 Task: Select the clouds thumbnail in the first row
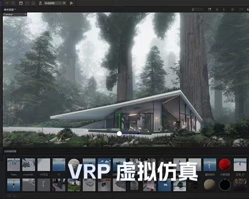click(104, 165)
